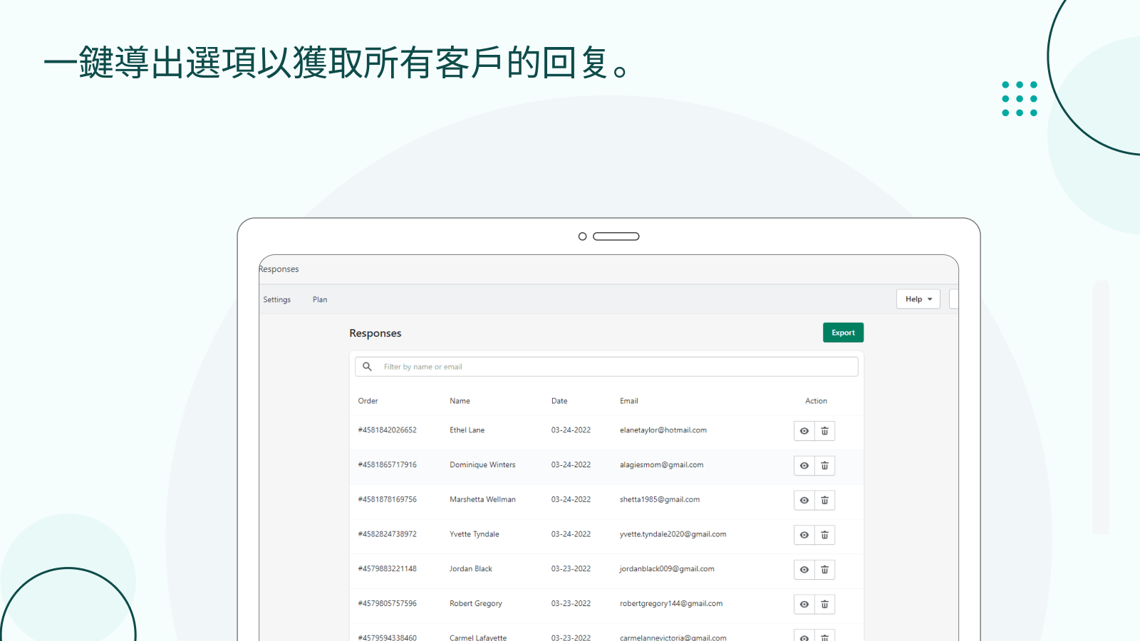View Robert Gregory's response
The height and width of the screenshot is (641, 1140).
point(804,605)
